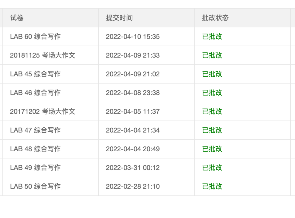Click 已批改 status in LAB 50 row
Screen dimensions: 295x218
click(212, 187)
